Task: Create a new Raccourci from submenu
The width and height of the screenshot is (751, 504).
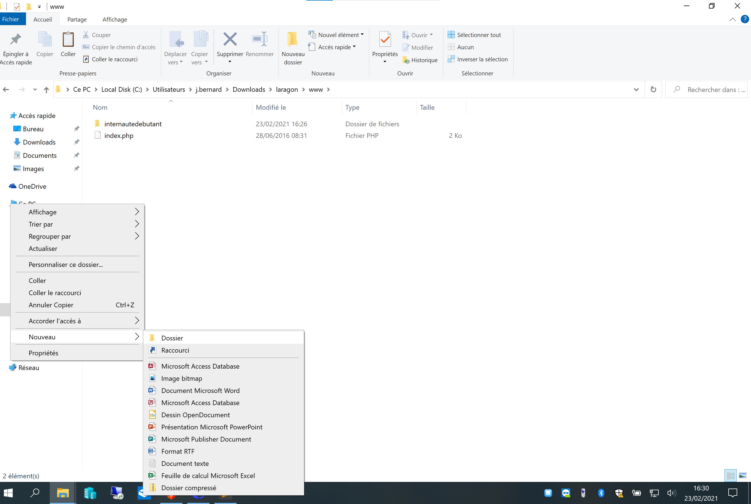Action: point(224,350)
